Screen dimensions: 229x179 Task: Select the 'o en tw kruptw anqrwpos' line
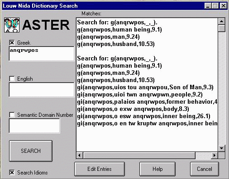point(147,124)
